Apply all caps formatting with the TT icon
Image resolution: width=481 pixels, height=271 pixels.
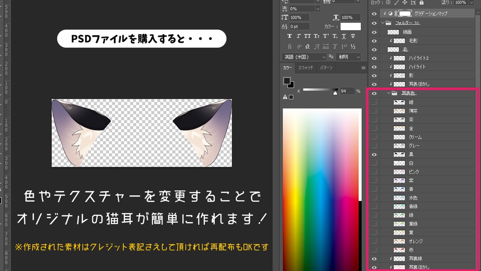coord(308,36)
